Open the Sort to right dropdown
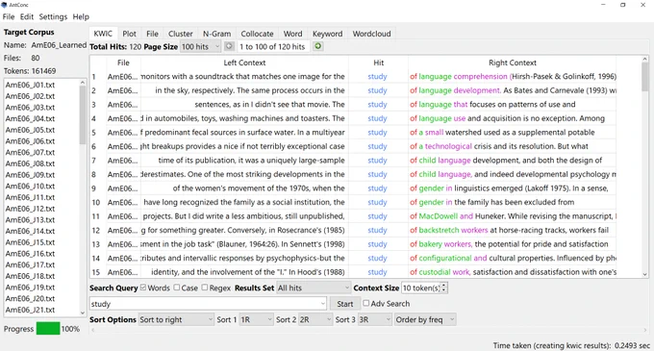Viewport: 654px width, 351px height. (176, 319)
